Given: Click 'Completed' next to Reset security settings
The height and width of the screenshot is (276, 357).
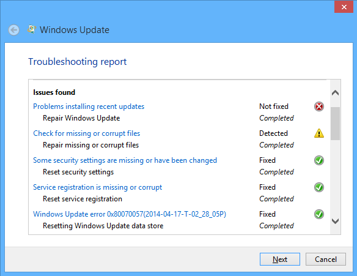Looking at the screenshot, I should tap(276, 172).
